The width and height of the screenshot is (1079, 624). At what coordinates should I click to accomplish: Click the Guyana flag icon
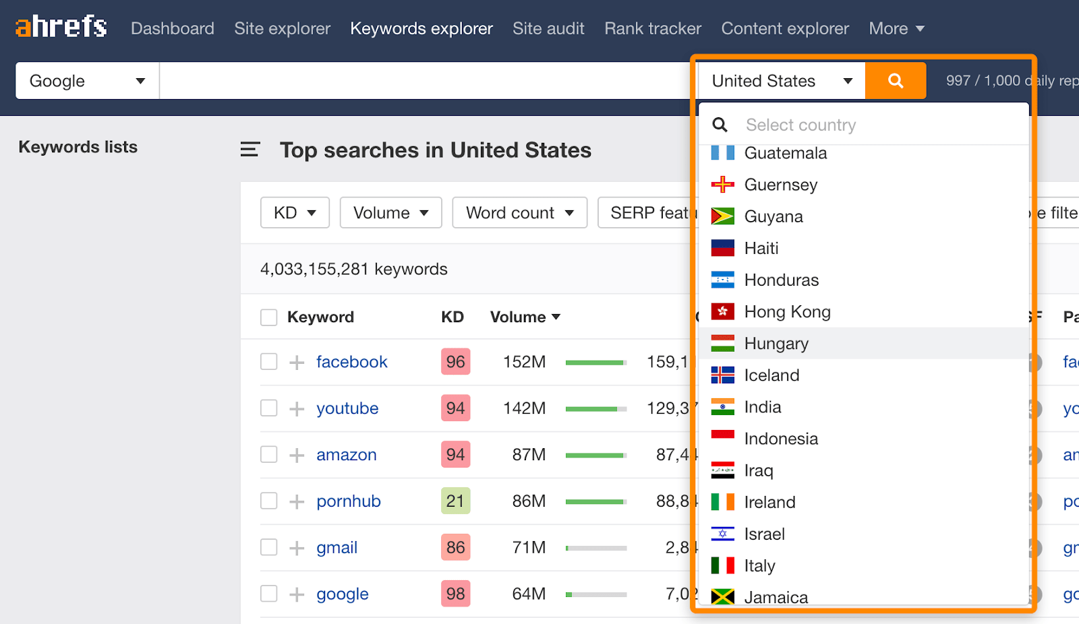tap(723, 216)
